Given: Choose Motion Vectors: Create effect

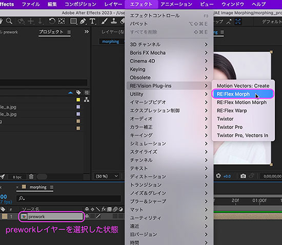Looking at the screenshot, I should tap(243, 86).
